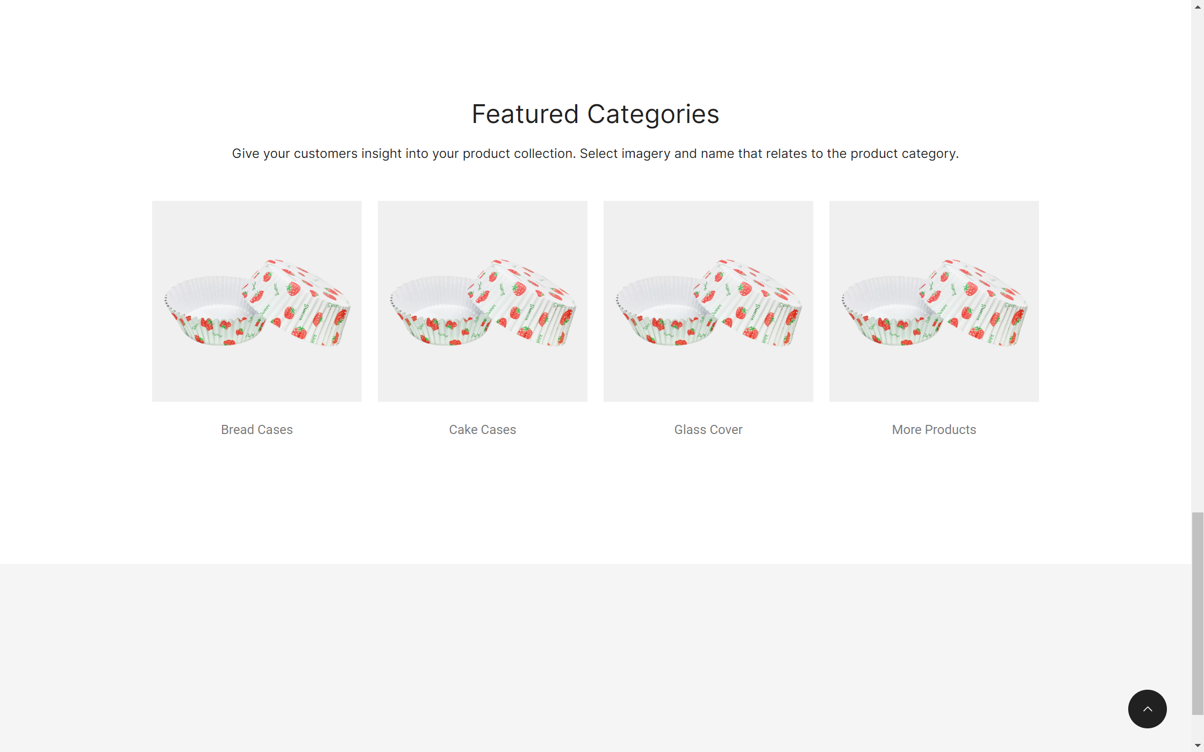
Task: Open the Glass Cover text link
Action: (x=708, y=430)
